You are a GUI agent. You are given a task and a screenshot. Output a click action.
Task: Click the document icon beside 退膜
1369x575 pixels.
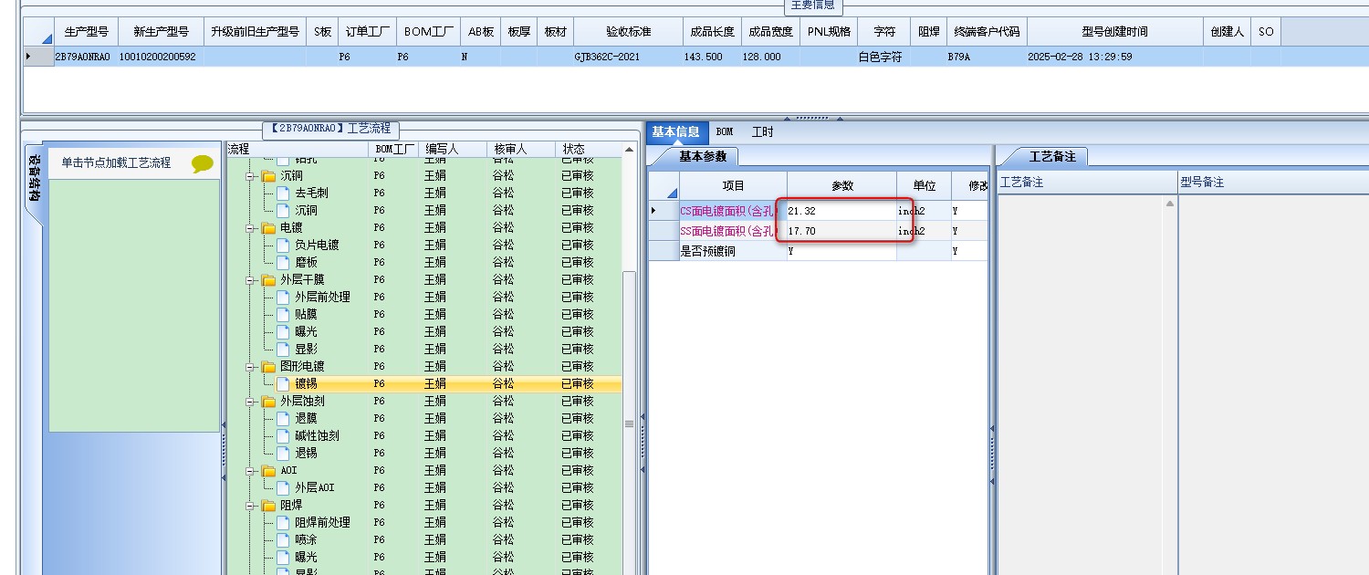coord(283,419)
